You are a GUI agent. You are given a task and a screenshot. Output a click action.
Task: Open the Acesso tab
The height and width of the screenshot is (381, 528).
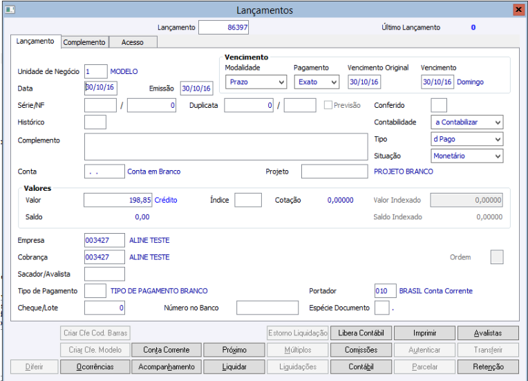pyautogui.click(x=133, y=42)
